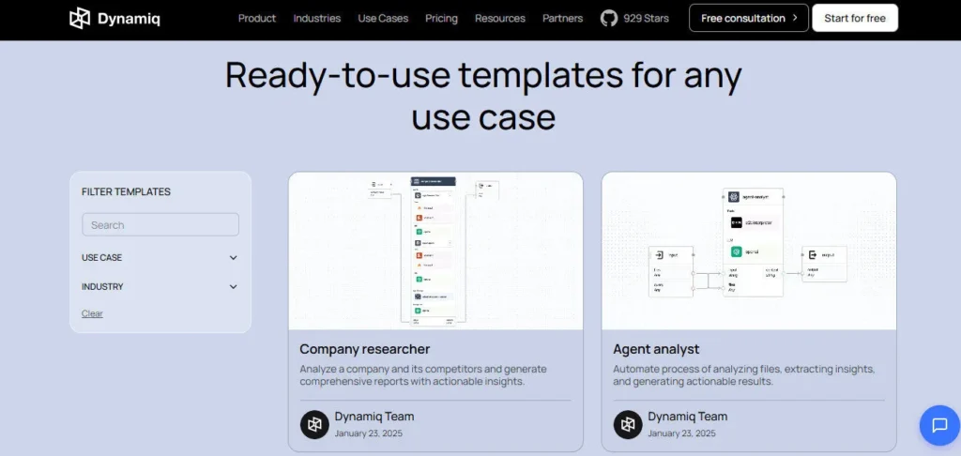The height and width of the screenshot is (456, 961).
Task: Click the Dynamiq logo in header
Action: [x=114, y=19]
